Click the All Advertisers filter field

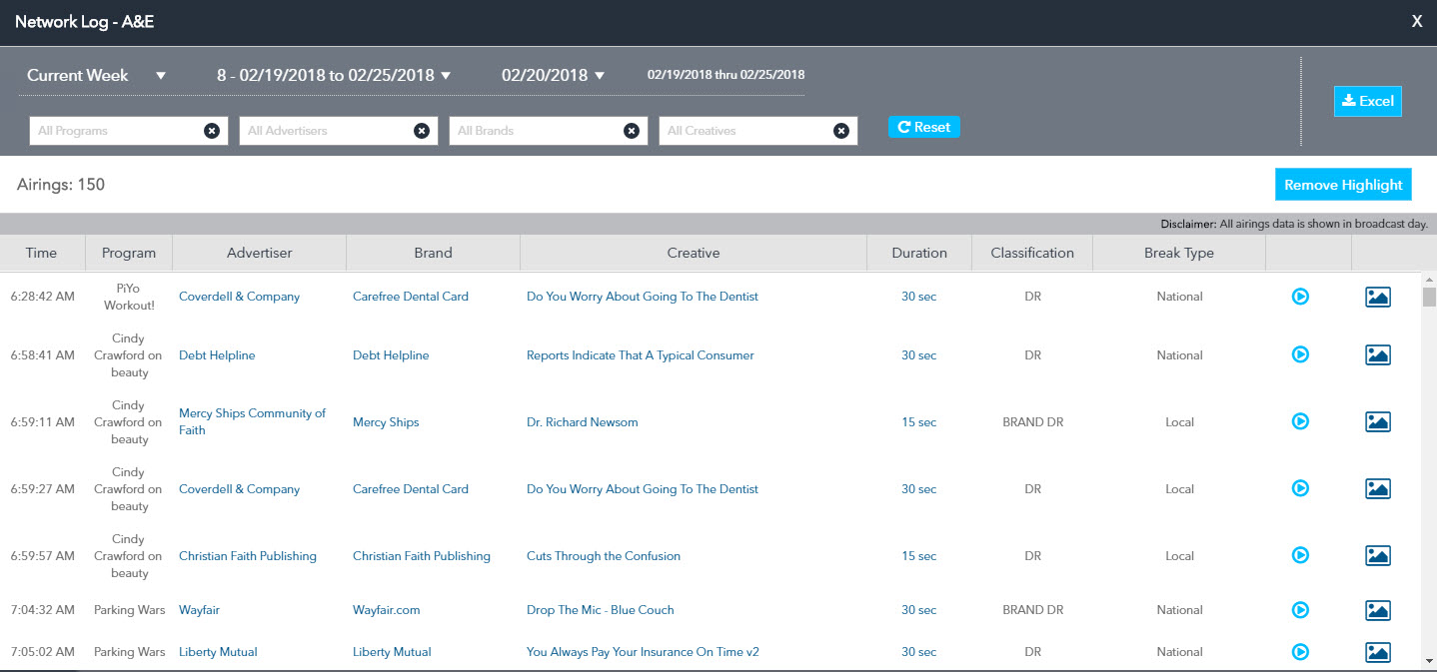(x=339, y=131)
